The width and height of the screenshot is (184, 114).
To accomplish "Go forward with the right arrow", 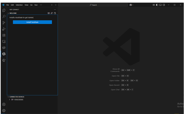I will click(55, 5).
